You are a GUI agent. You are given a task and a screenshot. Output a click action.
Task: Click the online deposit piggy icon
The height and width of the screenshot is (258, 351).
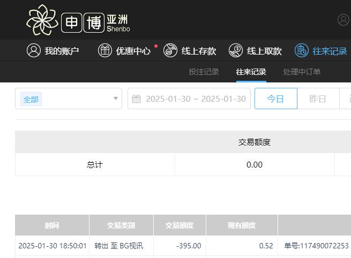pyautogui.click(x=170, y=50)
